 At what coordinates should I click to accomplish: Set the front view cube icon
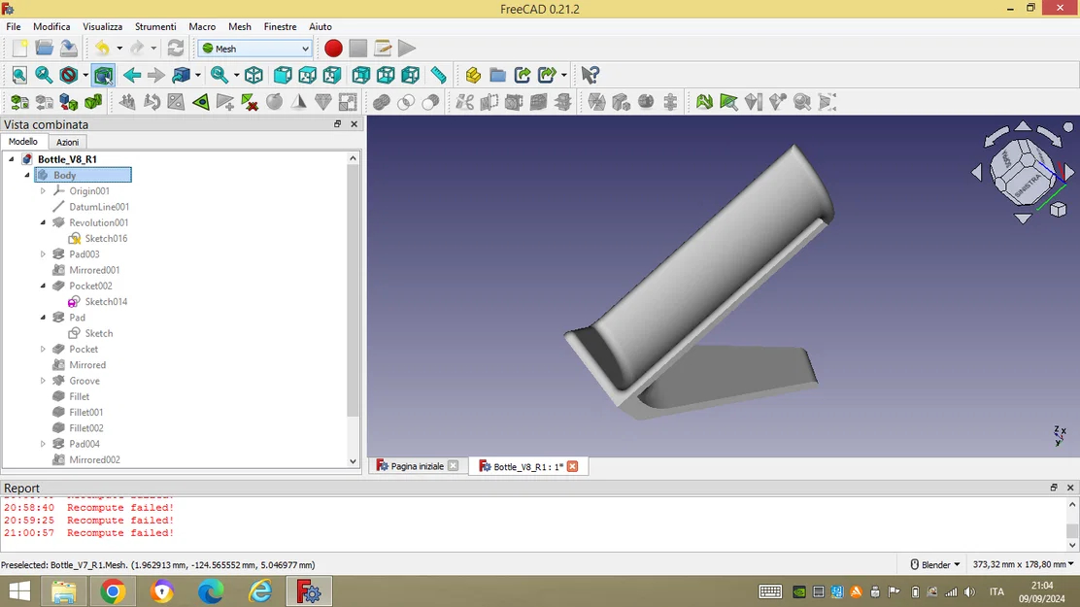(283, 75)
